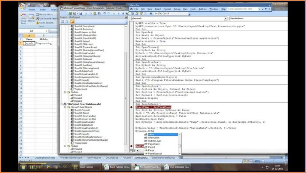This screenshot has height=173, width=306.
Task: Click the Type a question for help box
Action: pos(243,9)
